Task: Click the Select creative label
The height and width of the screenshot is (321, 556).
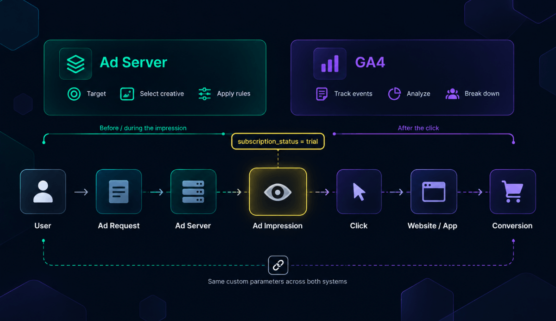Action: (162, 94)
